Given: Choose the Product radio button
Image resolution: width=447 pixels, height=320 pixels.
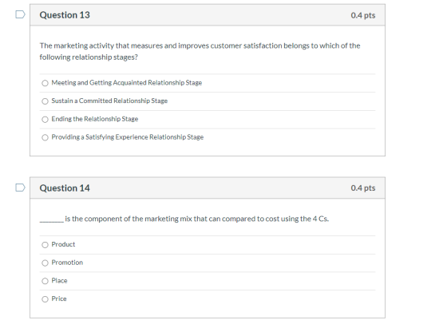Looking at the screenshot, I should [45, 245].
